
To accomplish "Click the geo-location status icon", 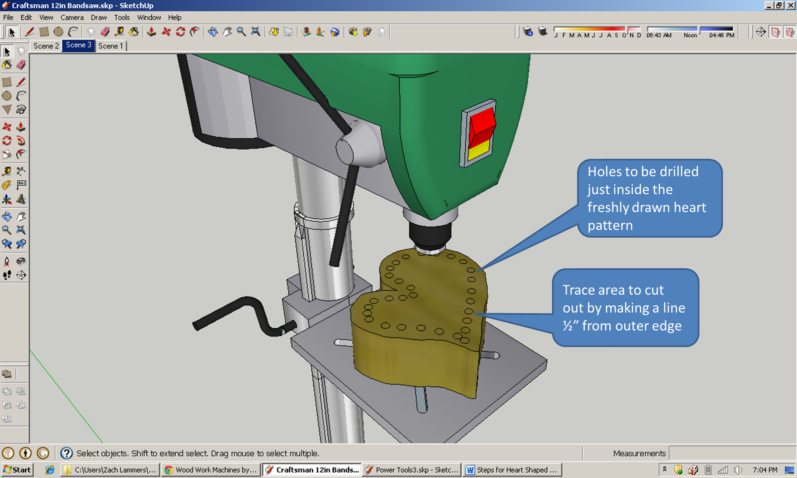I will point(8,453).
